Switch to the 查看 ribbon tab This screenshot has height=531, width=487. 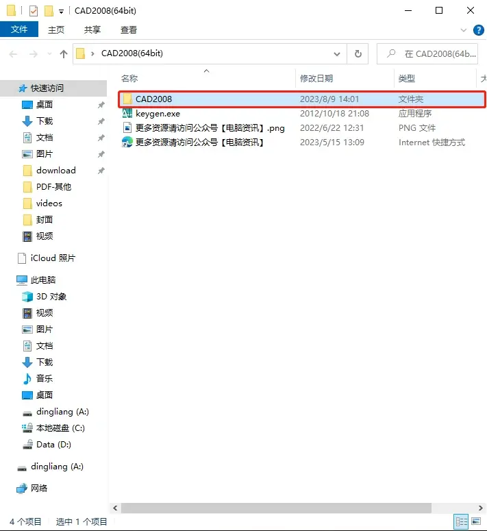pos(129,29)
